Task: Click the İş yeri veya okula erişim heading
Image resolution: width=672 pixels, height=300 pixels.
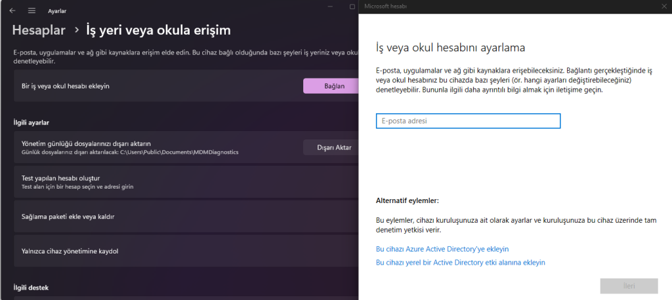Action: [158, 30]
